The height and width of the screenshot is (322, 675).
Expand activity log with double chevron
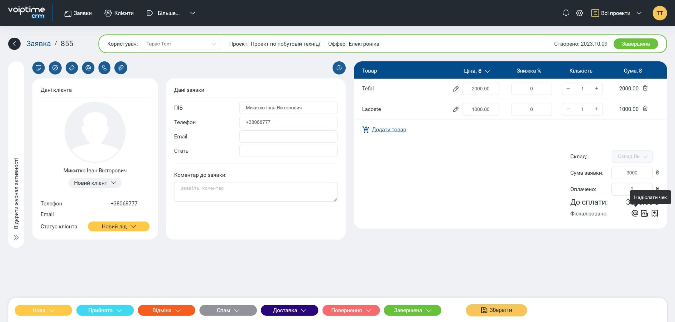[16, 238]
